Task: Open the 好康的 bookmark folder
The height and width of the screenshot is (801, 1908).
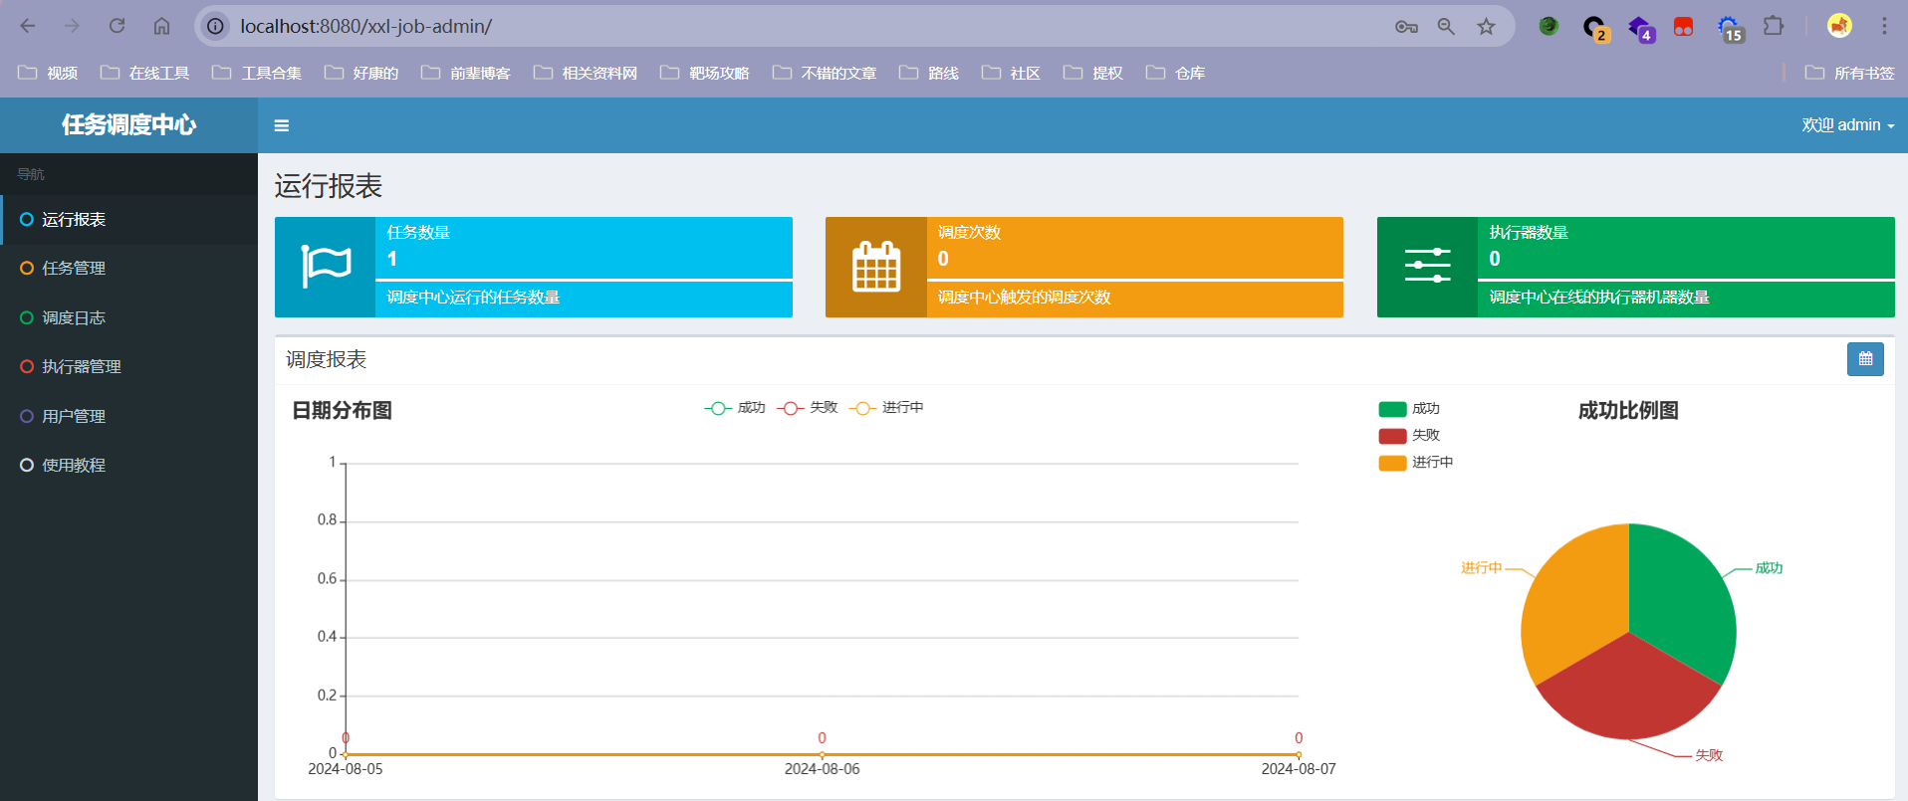Action: click(x=361, y=73)
